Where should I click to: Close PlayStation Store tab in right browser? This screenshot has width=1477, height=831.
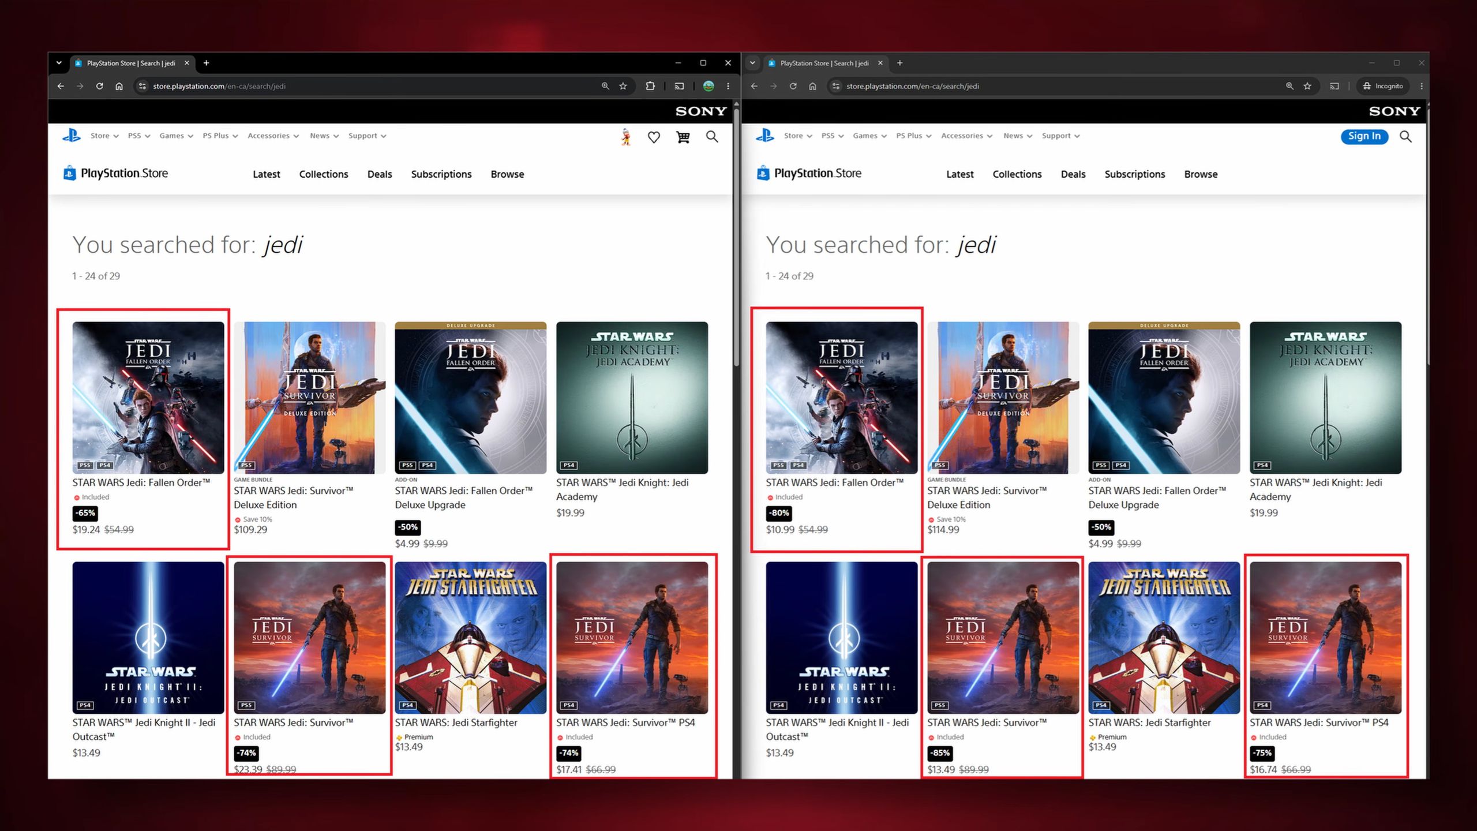[x=880, y=63]
